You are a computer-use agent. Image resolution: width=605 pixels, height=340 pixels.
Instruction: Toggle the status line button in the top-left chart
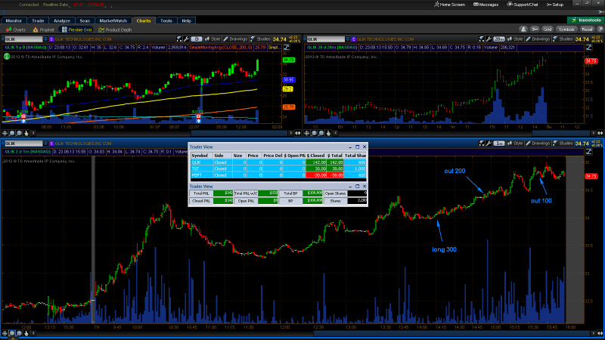point(287,48)
